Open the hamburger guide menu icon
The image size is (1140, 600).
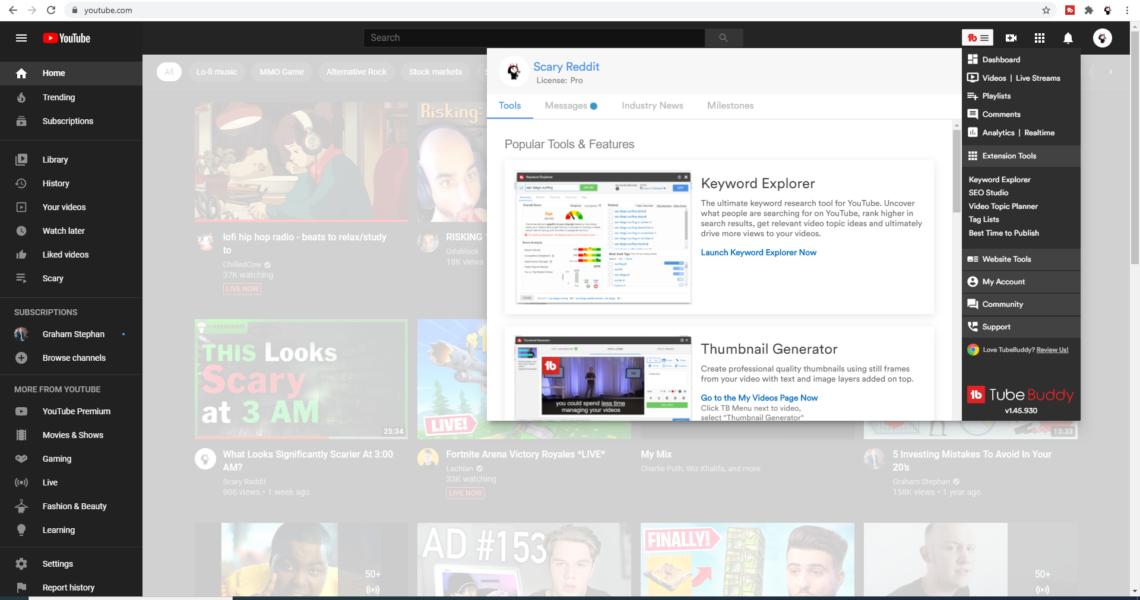tap(21, 38)
